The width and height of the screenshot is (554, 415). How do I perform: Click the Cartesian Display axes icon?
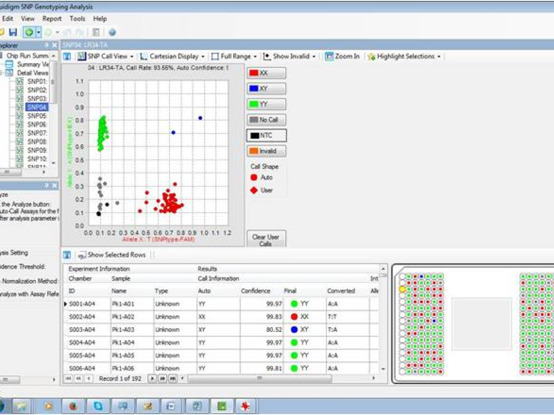(x=144, y=56)
